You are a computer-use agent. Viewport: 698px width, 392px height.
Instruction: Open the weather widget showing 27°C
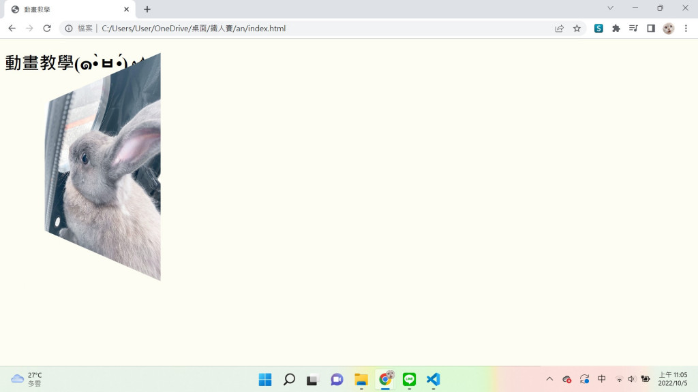(x=27, y=379)
